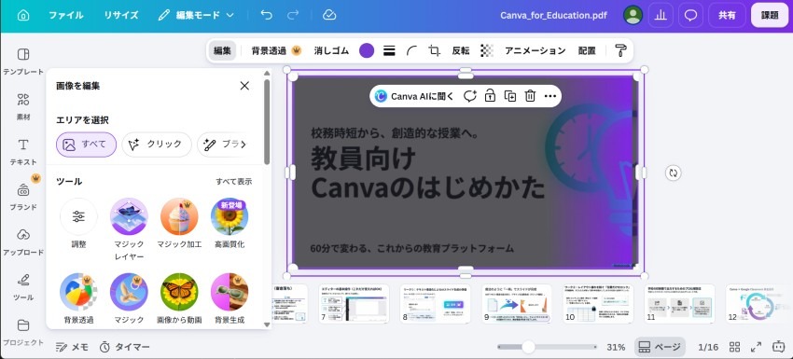
Task: Open border line style icon
Action: 389,50
